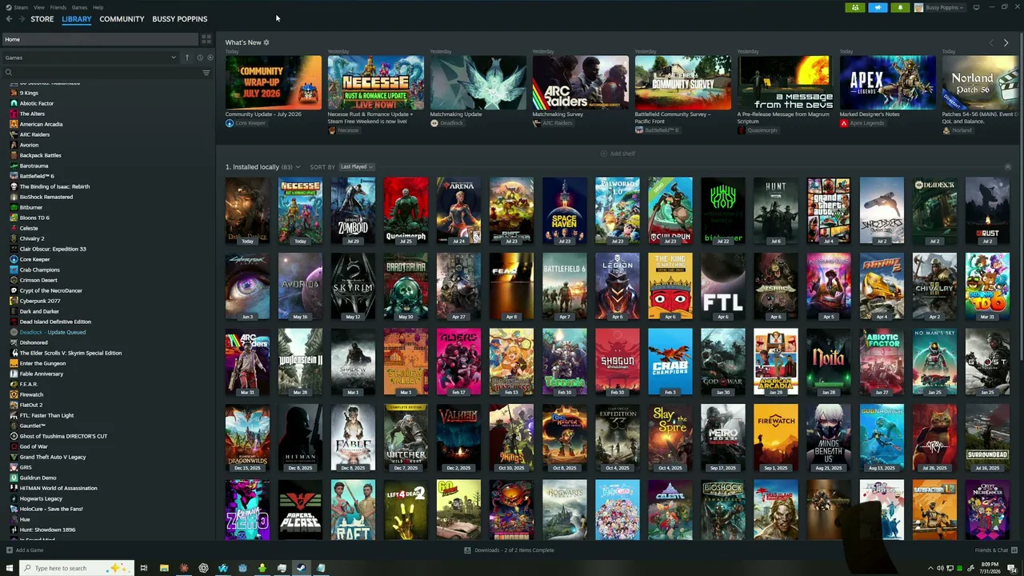Switch to the COMMUNITY tab

[x=122, y=19]
